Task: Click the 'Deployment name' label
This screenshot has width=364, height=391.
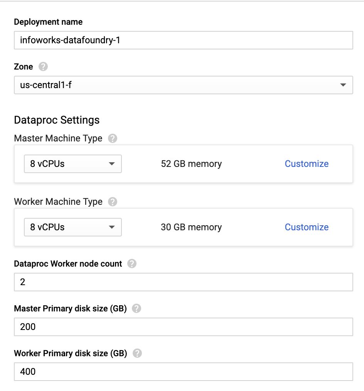Action: (x=48, y=22)
